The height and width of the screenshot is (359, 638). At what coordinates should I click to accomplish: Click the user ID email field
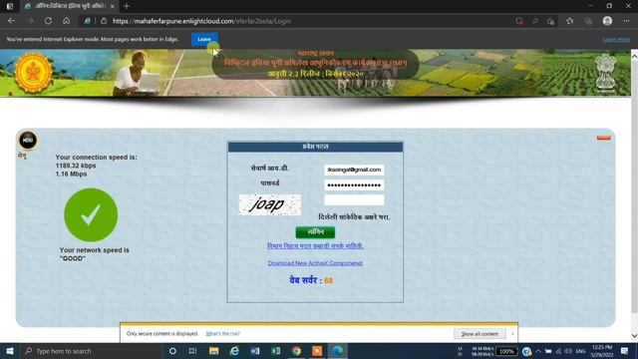[354, 170]
